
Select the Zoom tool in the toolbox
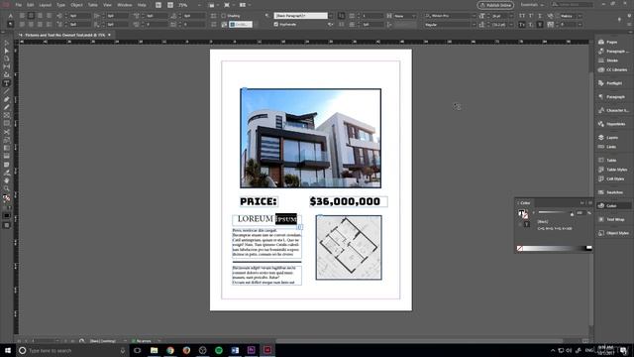[7, 188]
